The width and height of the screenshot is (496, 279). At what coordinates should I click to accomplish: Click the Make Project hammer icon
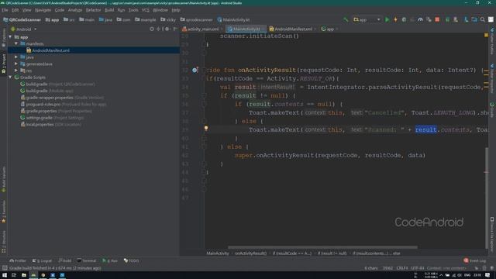(x=346, y=19)
